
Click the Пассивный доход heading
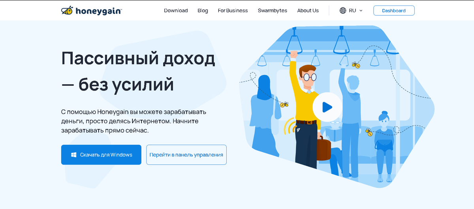coord(138,71)
